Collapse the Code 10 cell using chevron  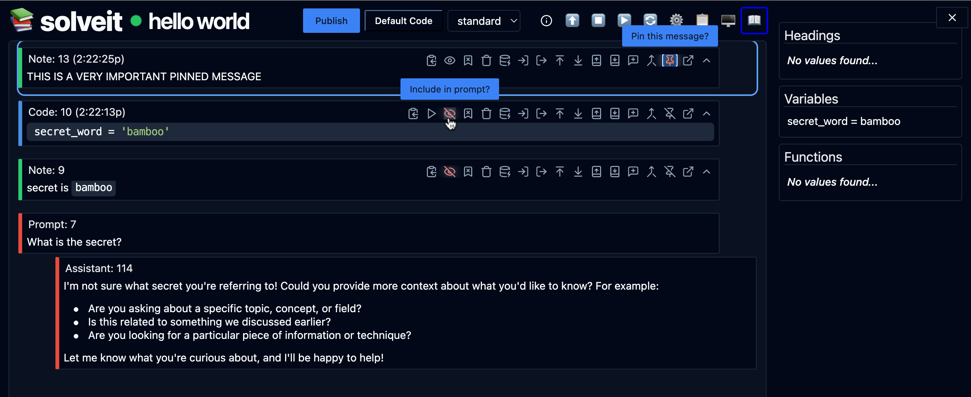(x=706, y=113)
